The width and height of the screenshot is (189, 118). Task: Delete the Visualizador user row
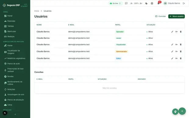coord(181,44)
